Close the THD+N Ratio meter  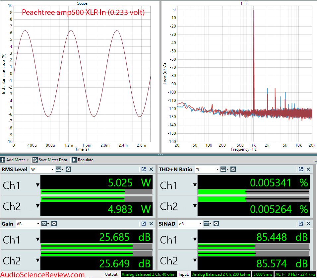click(308, 169)
